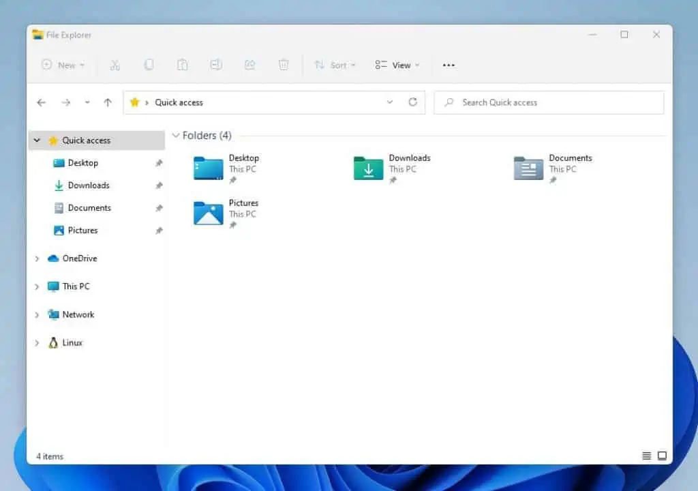Select Pictures in the sidebar

point(82,230)
